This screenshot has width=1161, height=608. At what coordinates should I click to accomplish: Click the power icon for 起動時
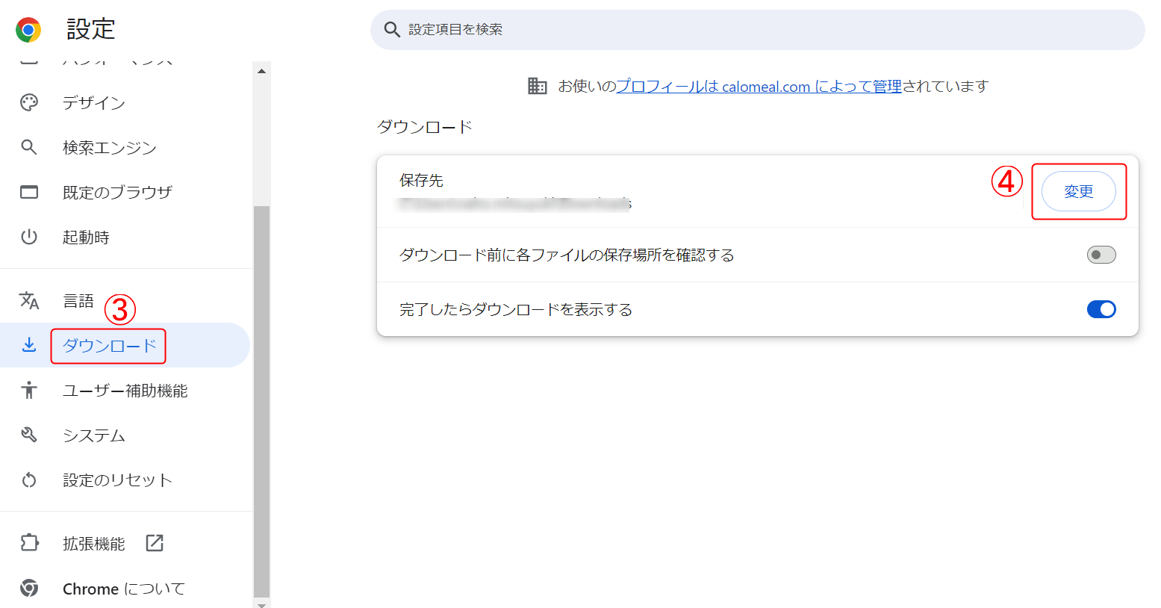(29, 237)
